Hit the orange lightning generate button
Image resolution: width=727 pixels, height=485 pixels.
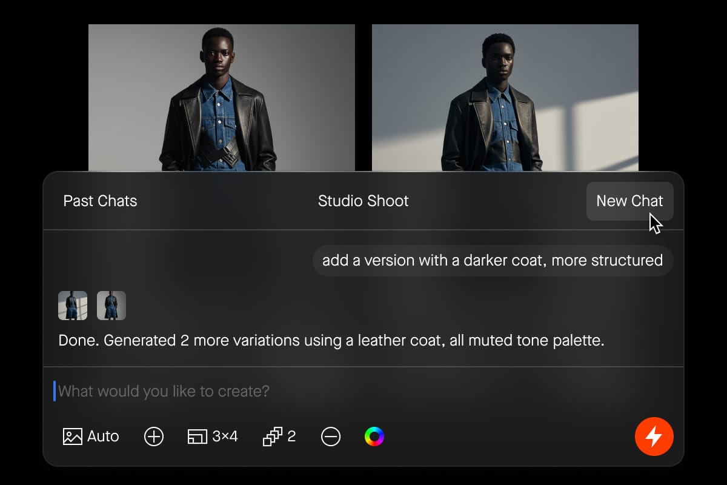tap(654, 436)
